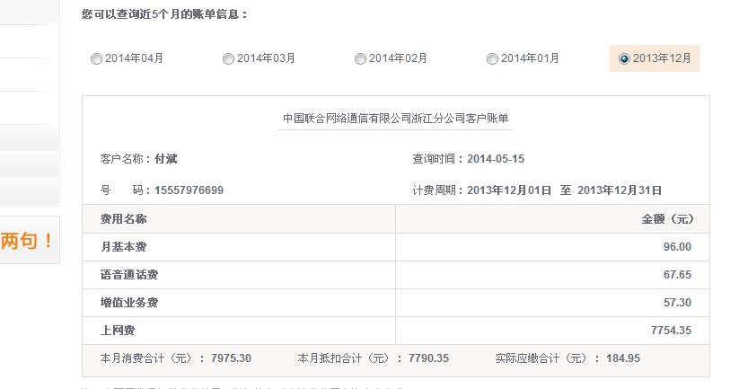Image resolution: width=739 pixels, height=389 pixels.
Task: Click the monthly total 7975.30
Action: (231, 358)
